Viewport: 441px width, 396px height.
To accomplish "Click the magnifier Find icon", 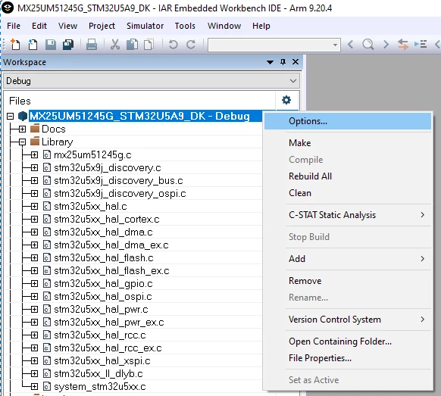I will (x=368, y=45).
